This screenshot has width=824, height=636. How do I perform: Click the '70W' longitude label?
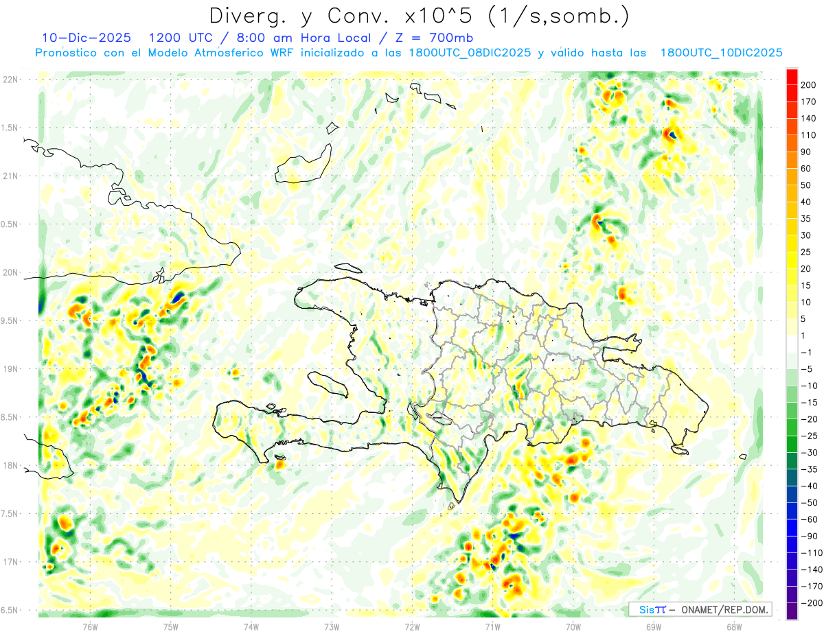pos(573,626)
